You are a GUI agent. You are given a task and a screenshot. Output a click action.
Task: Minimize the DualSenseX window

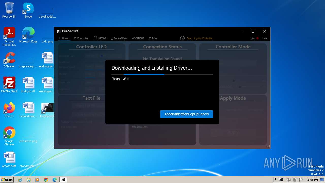point(241,31)
